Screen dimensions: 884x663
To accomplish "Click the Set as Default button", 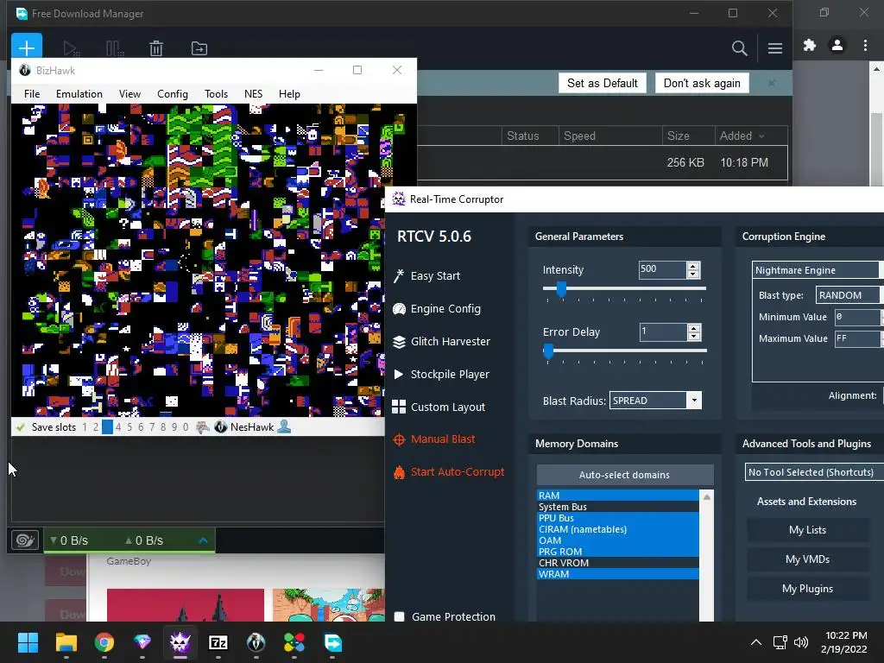I will (x=602, y=83).
